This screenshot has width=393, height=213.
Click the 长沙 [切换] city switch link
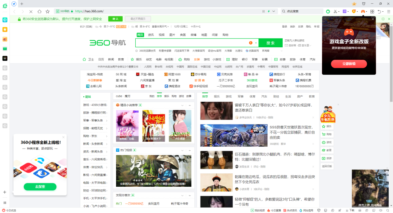point(86,27)
